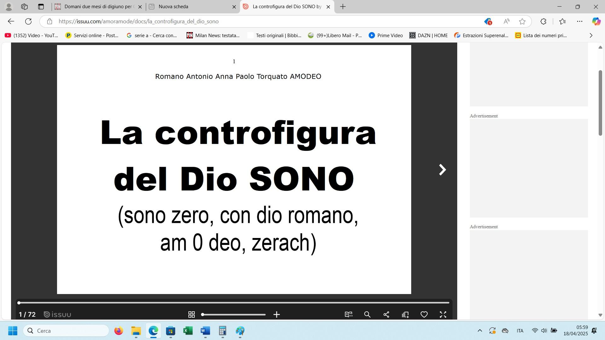605x340 pixels.
Task: Show hidden system tray icons
Action: (x=480, y=331)
